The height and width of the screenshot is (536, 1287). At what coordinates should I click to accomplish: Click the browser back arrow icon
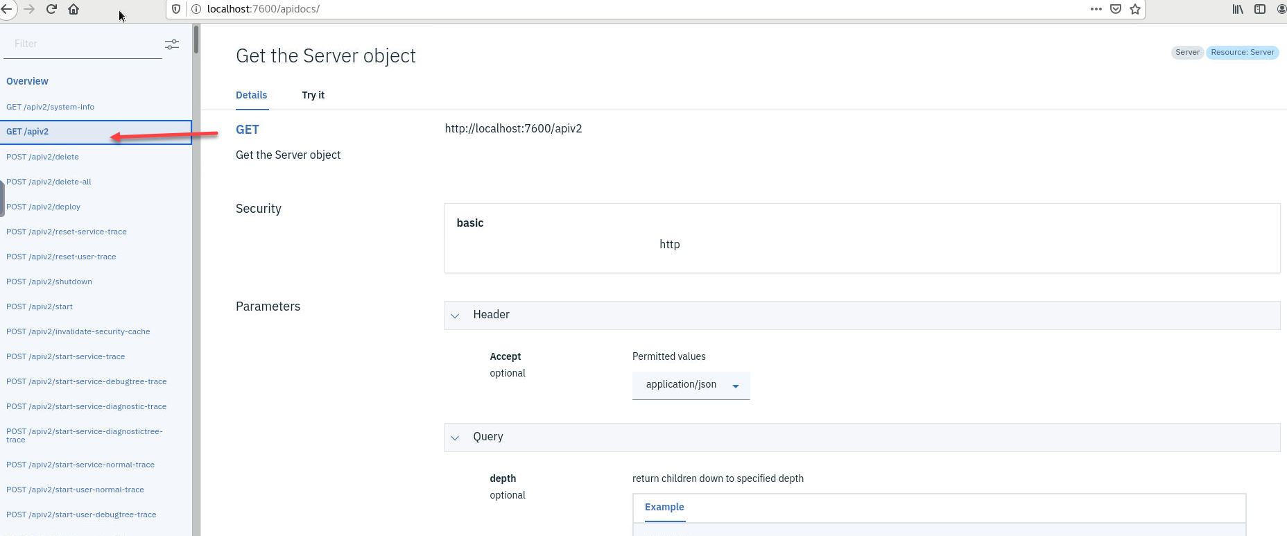tap(6, 9)
